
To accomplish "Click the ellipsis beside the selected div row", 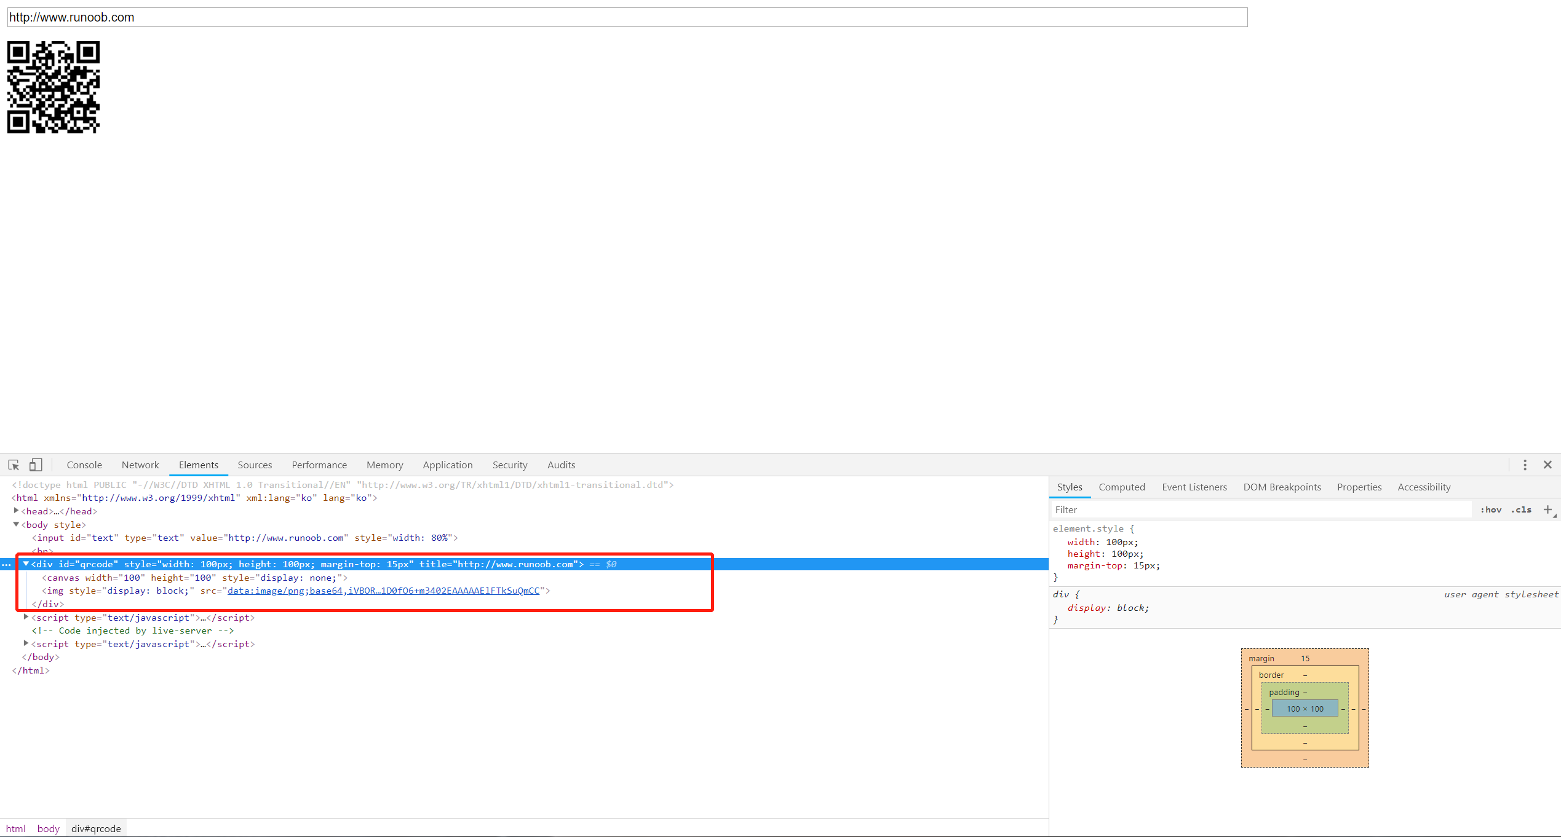I will (6, 564).
